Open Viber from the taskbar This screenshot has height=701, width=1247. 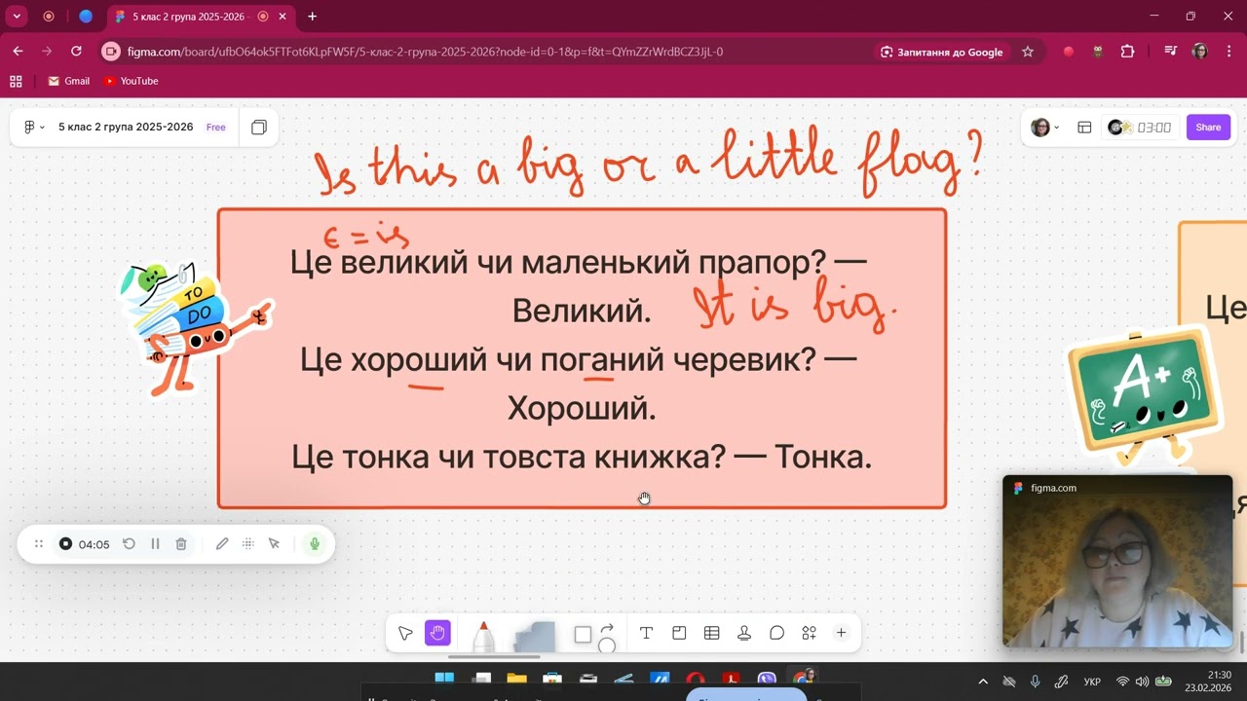coord(767,679)
